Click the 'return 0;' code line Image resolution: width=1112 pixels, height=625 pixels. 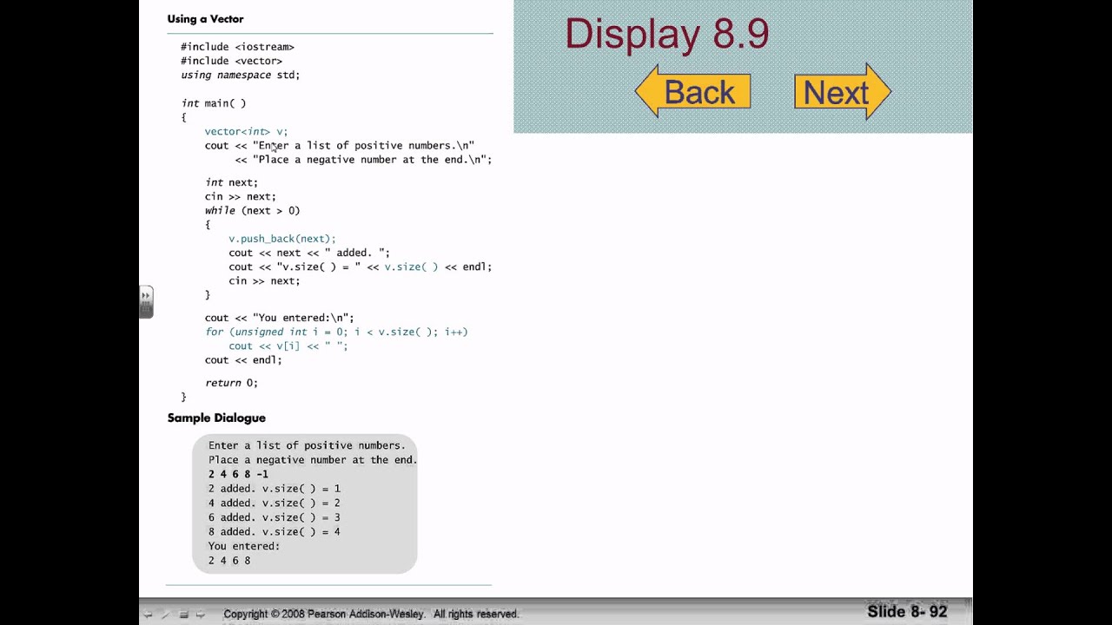pyautogui.click(x=231, y=383)
